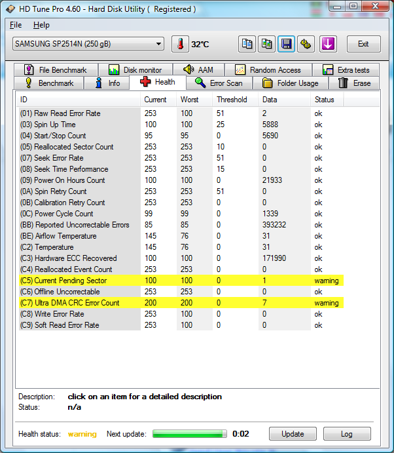
Task: Sort by ID column header
Action: coord(78,100)
